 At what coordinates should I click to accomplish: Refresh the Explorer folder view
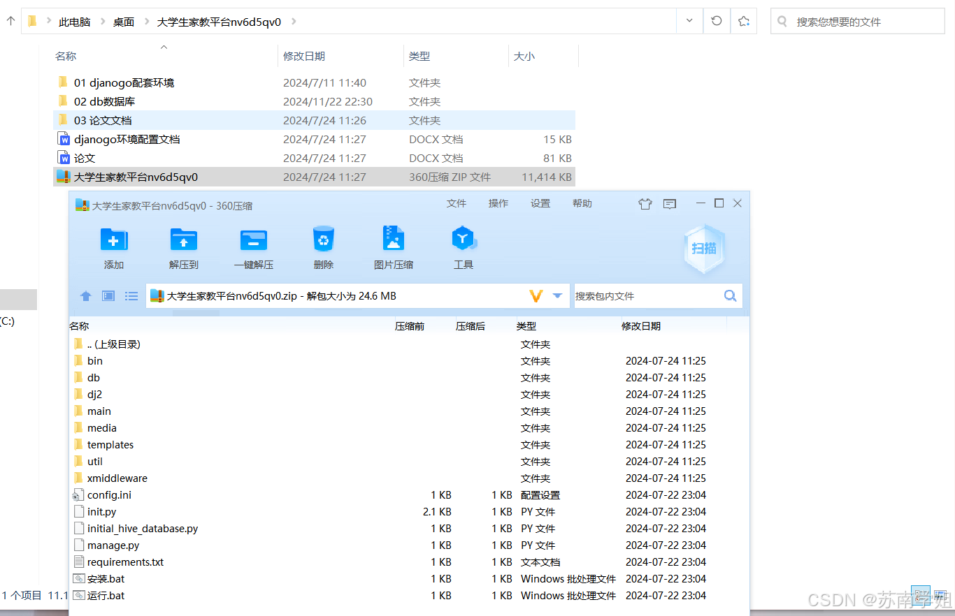coord(717,21)
